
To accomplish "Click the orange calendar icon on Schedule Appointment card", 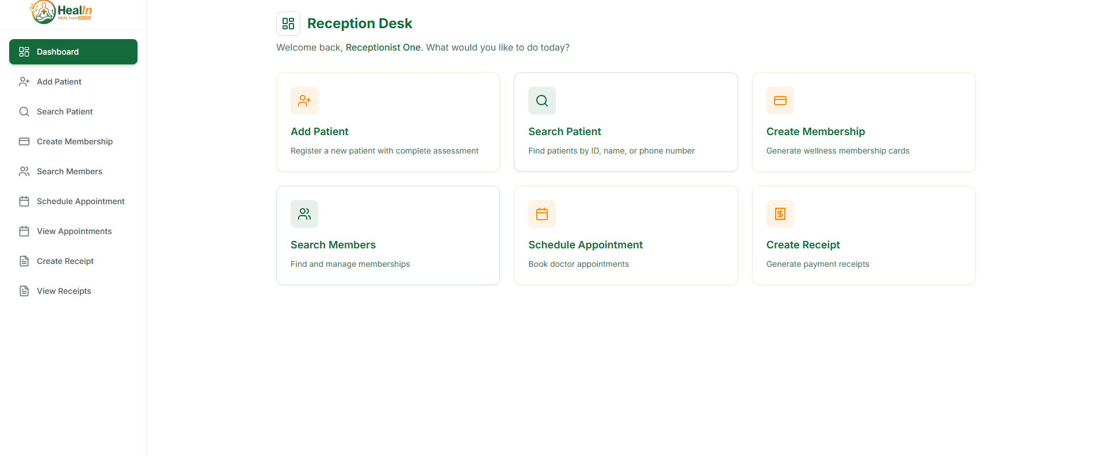I will click(542, 214).
